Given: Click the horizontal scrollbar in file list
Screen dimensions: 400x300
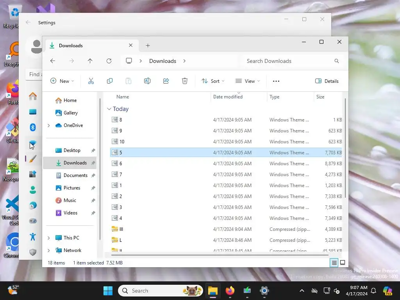Looking at the screenshot, I should (220, 255).
